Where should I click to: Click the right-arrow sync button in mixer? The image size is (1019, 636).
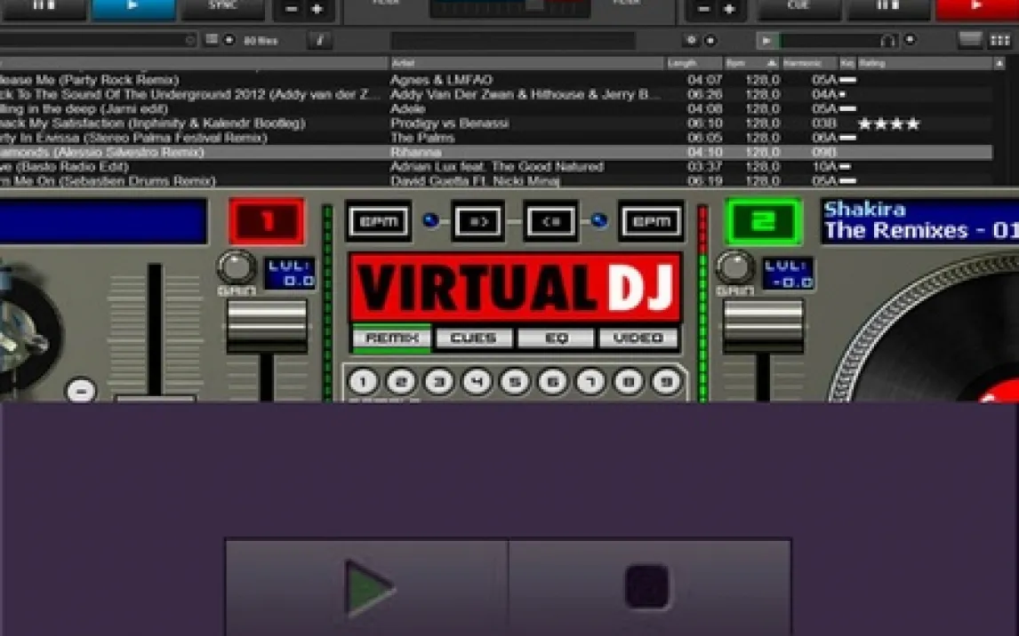coord(478,221)
